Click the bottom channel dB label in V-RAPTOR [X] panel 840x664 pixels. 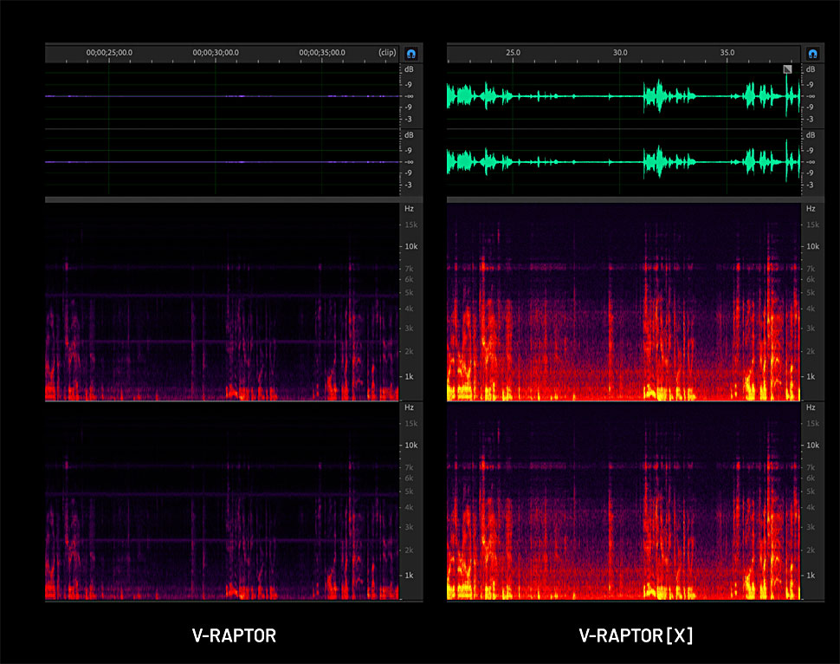(811, 135)
